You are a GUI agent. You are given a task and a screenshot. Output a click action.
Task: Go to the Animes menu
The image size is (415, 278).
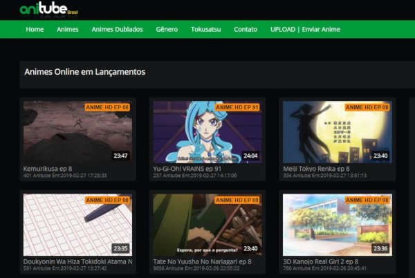pos(68,29)
